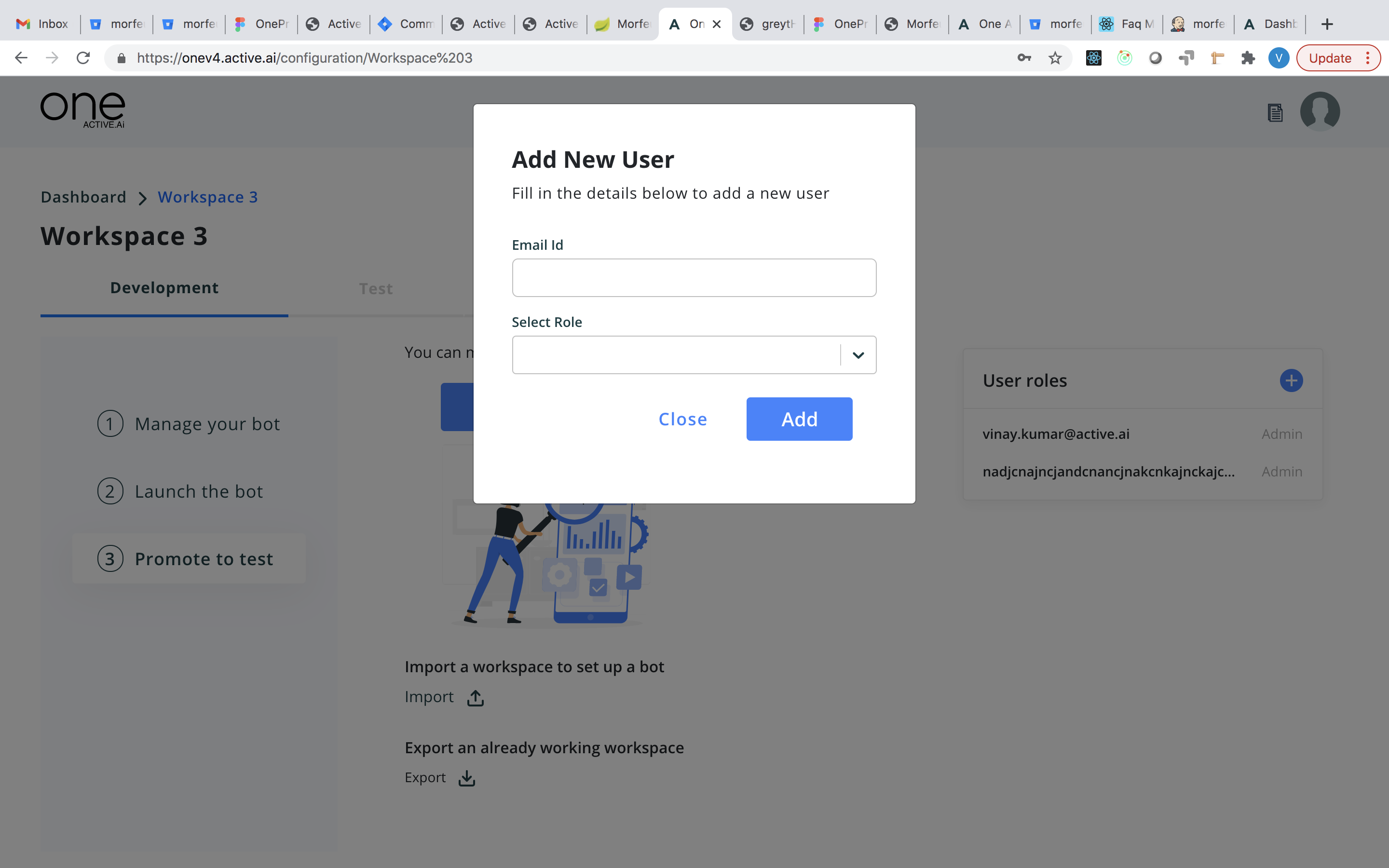Click the bookmark/star icon in browser toolbar
Viewport: 1389px width, 868px height.
point(1055,57)
